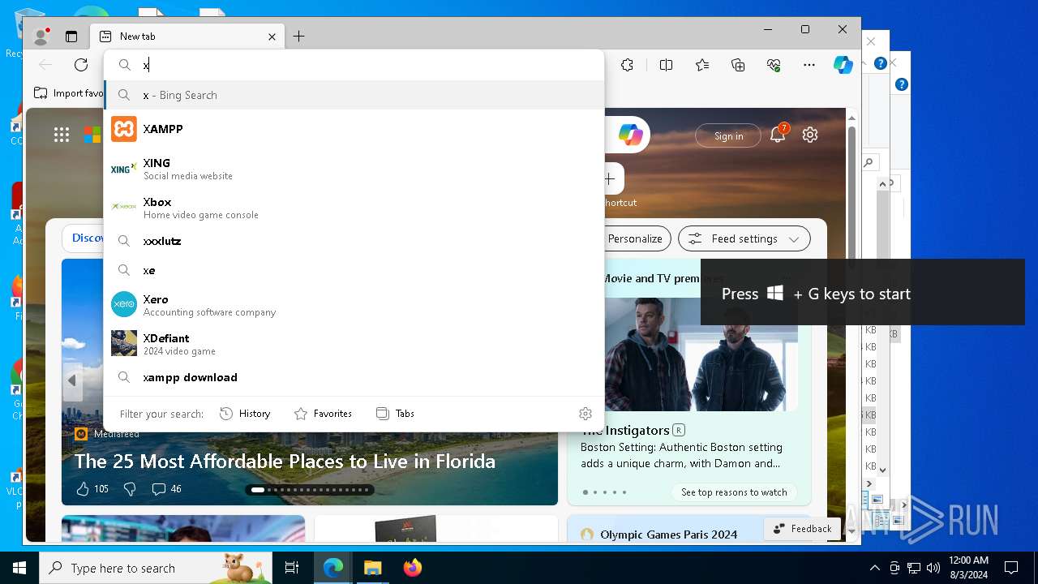Open the Windows Start menu

(19, 568)
